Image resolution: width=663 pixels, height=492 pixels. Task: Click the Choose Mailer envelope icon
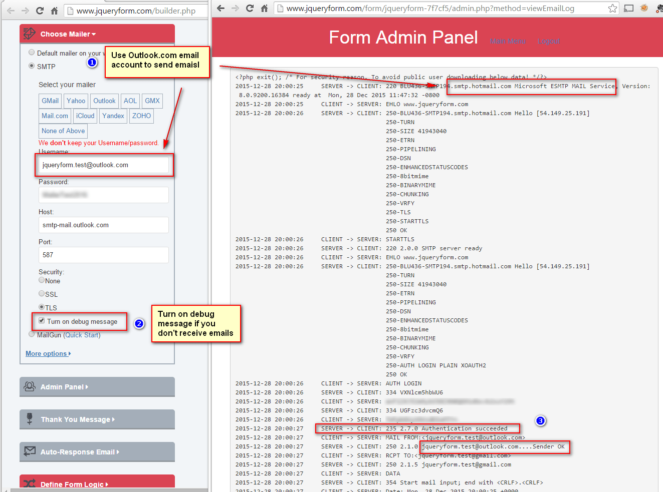coord(30,34)
